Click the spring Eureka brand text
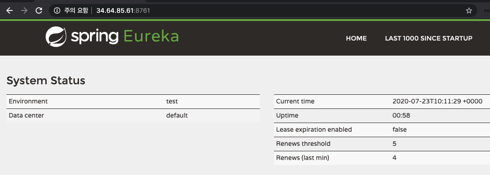The height and width of the screenshot is (175, 490). (x=125, y=37)
